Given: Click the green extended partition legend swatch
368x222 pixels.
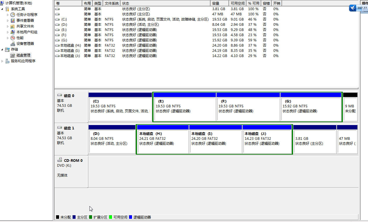Looking at the screenshot, I should (91, 217).
